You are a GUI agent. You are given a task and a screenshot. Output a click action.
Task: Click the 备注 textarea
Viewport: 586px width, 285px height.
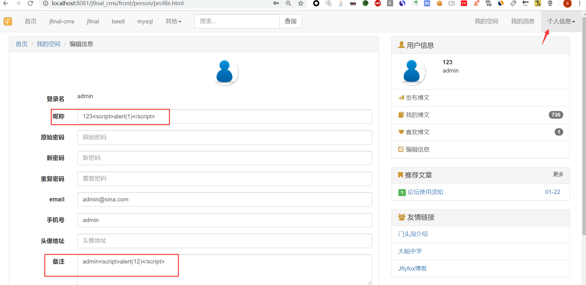coord(224,270)
